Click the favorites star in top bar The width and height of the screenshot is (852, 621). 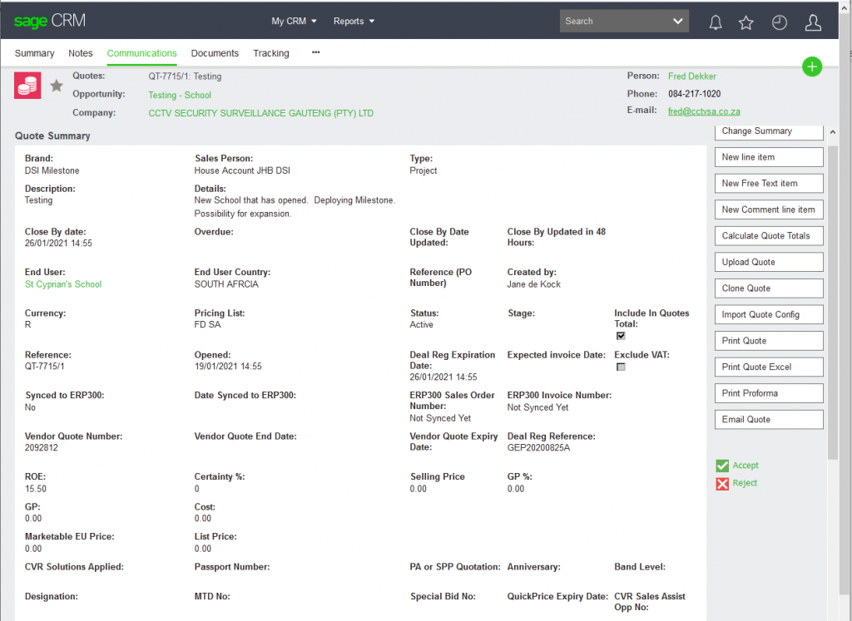pyautogui.click(x=746, y=22)
